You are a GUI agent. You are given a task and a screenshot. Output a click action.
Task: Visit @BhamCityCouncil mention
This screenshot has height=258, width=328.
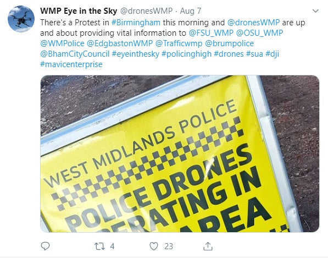(x=75, y=54)
